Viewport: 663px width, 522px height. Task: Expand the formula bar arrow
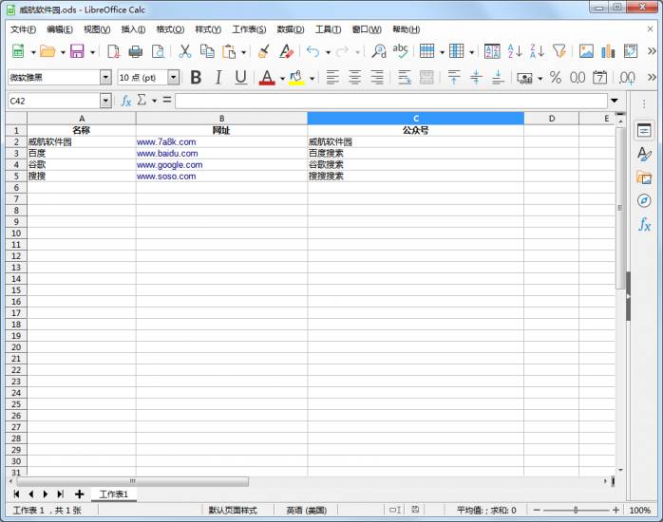(x=615, y=101)
